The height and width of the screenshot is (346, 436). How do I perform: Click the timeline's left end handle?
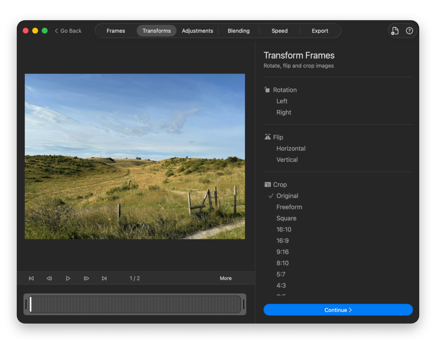pos(26,304)
